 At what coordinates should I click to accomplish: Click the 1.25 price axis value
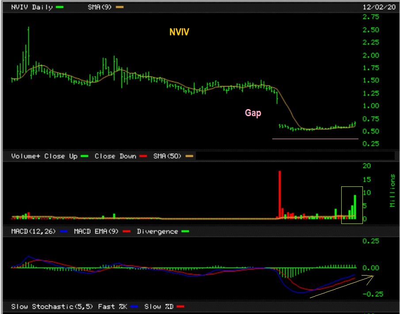[x=371, y=93]
